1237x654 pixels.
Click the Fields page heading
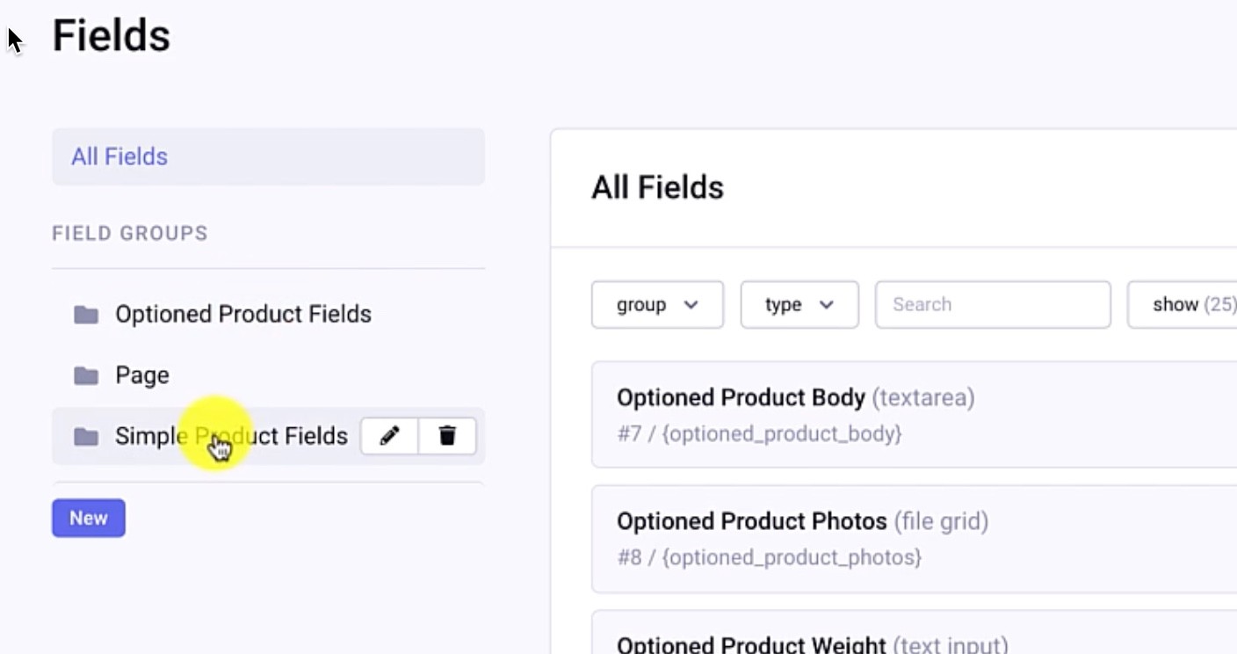[111, 35]
